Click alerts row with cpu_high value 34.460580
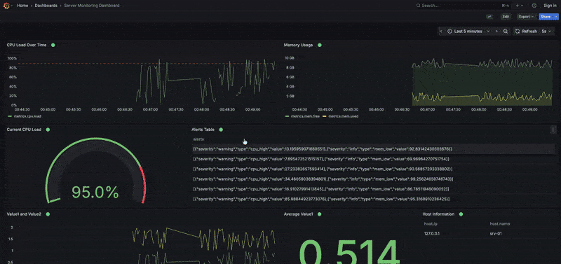Viewport: 561px width, 264px height. tap(373, 179)
